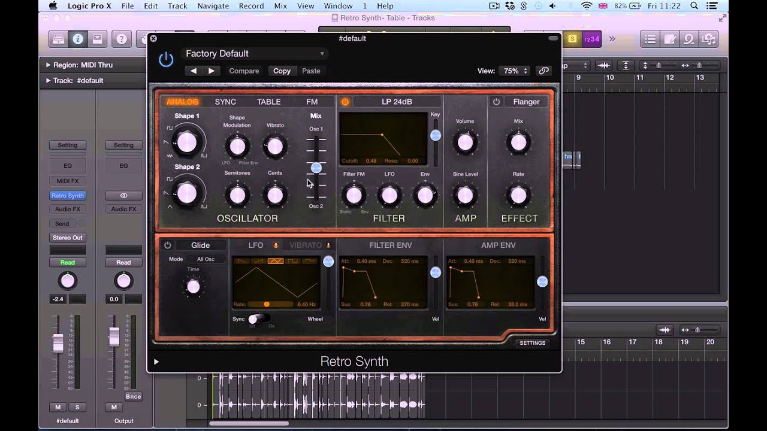Open the Toolbar customization icon

coord(97,40)
